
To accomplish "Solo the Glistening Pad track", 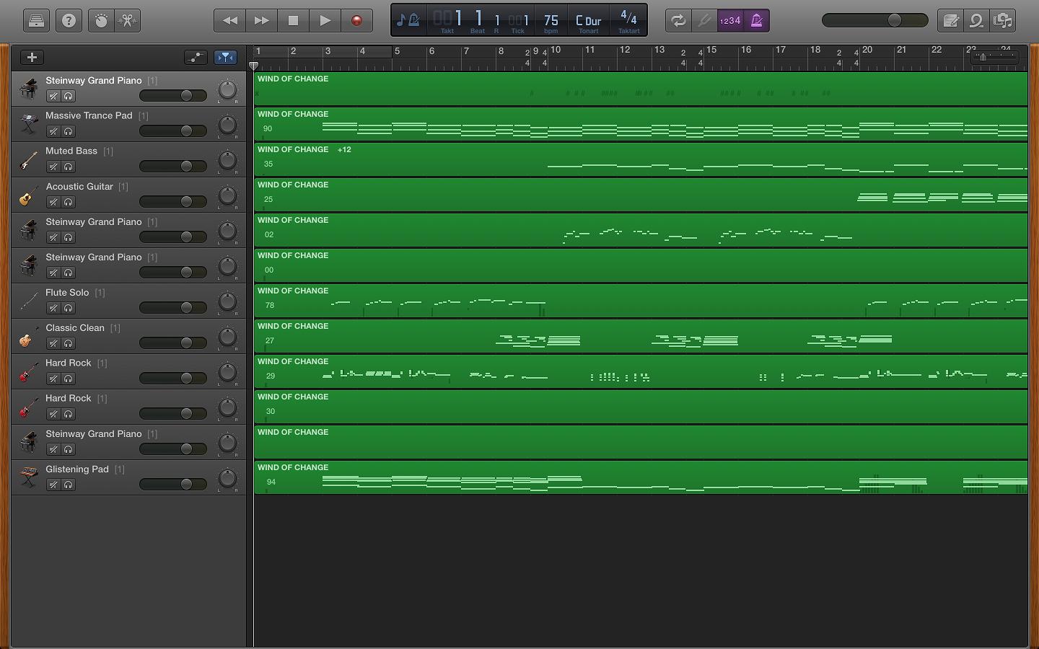I will (69, 485).
